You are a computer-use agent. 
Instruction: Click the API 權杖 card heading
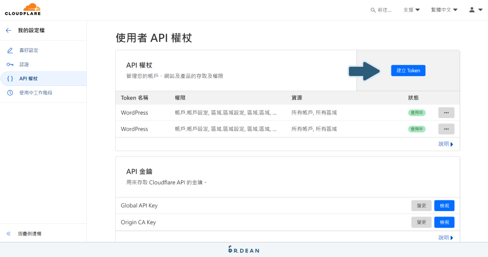[139, 65]
